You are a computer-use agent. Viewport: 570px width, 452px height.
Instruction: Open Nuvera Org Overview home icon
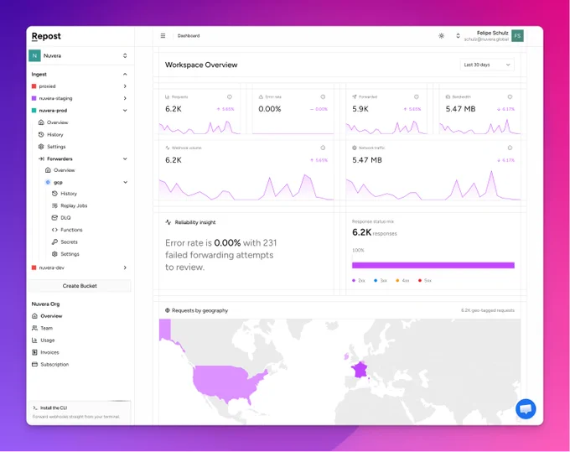pos(34,315)
